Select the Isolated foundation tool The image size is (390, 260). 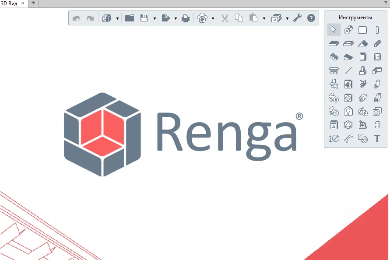[x=362, y=70]
